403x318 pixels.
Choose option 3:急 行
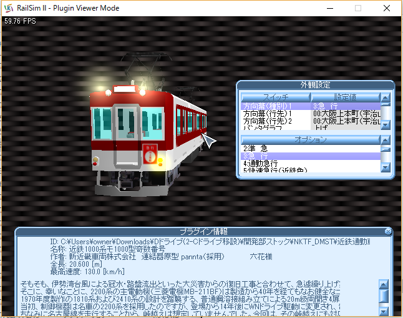point(311,156)
